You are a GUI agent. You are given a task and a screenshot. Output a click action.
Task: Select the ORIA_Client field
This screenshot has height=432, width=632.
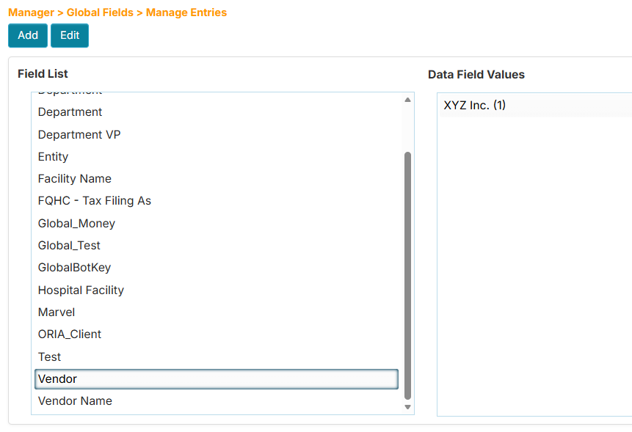point(69,334)
